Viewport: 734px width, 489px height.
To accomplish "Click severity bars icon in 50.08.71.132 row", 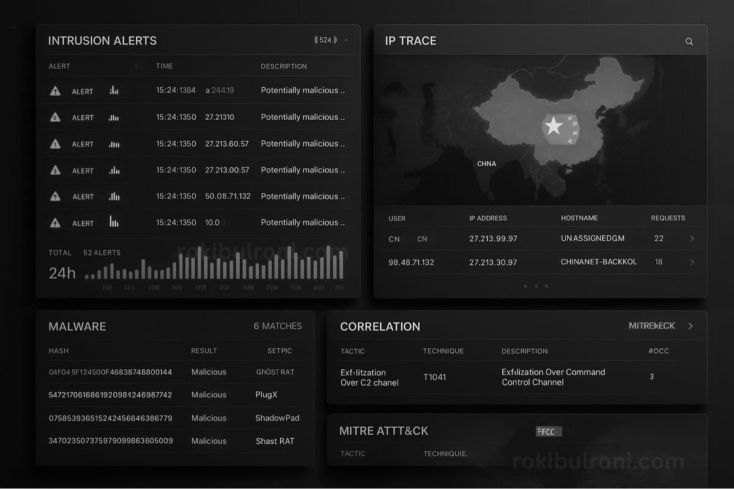I will [114, 196].
